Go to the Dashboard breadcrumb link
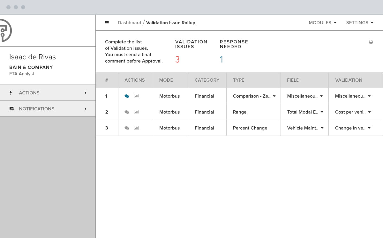Screen dimensions: 383x238 point(129,23)
